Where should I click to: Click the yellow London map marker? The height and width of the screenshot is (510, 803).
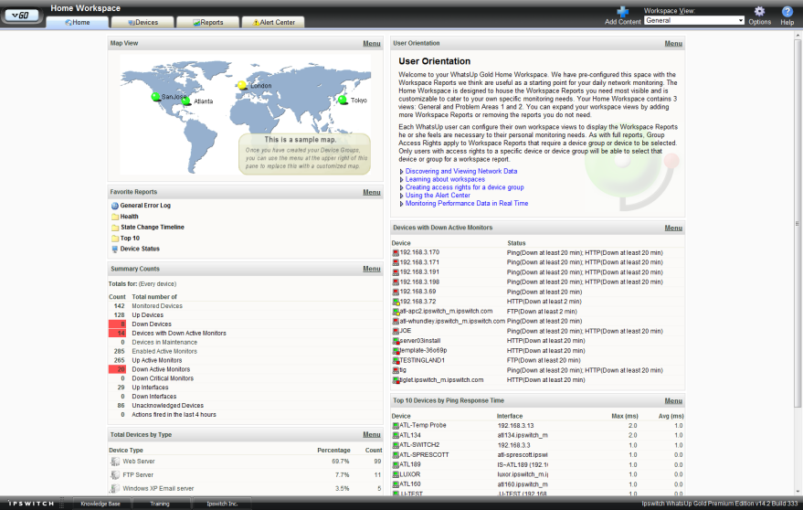pyautogui.click(x=242, y=86)
